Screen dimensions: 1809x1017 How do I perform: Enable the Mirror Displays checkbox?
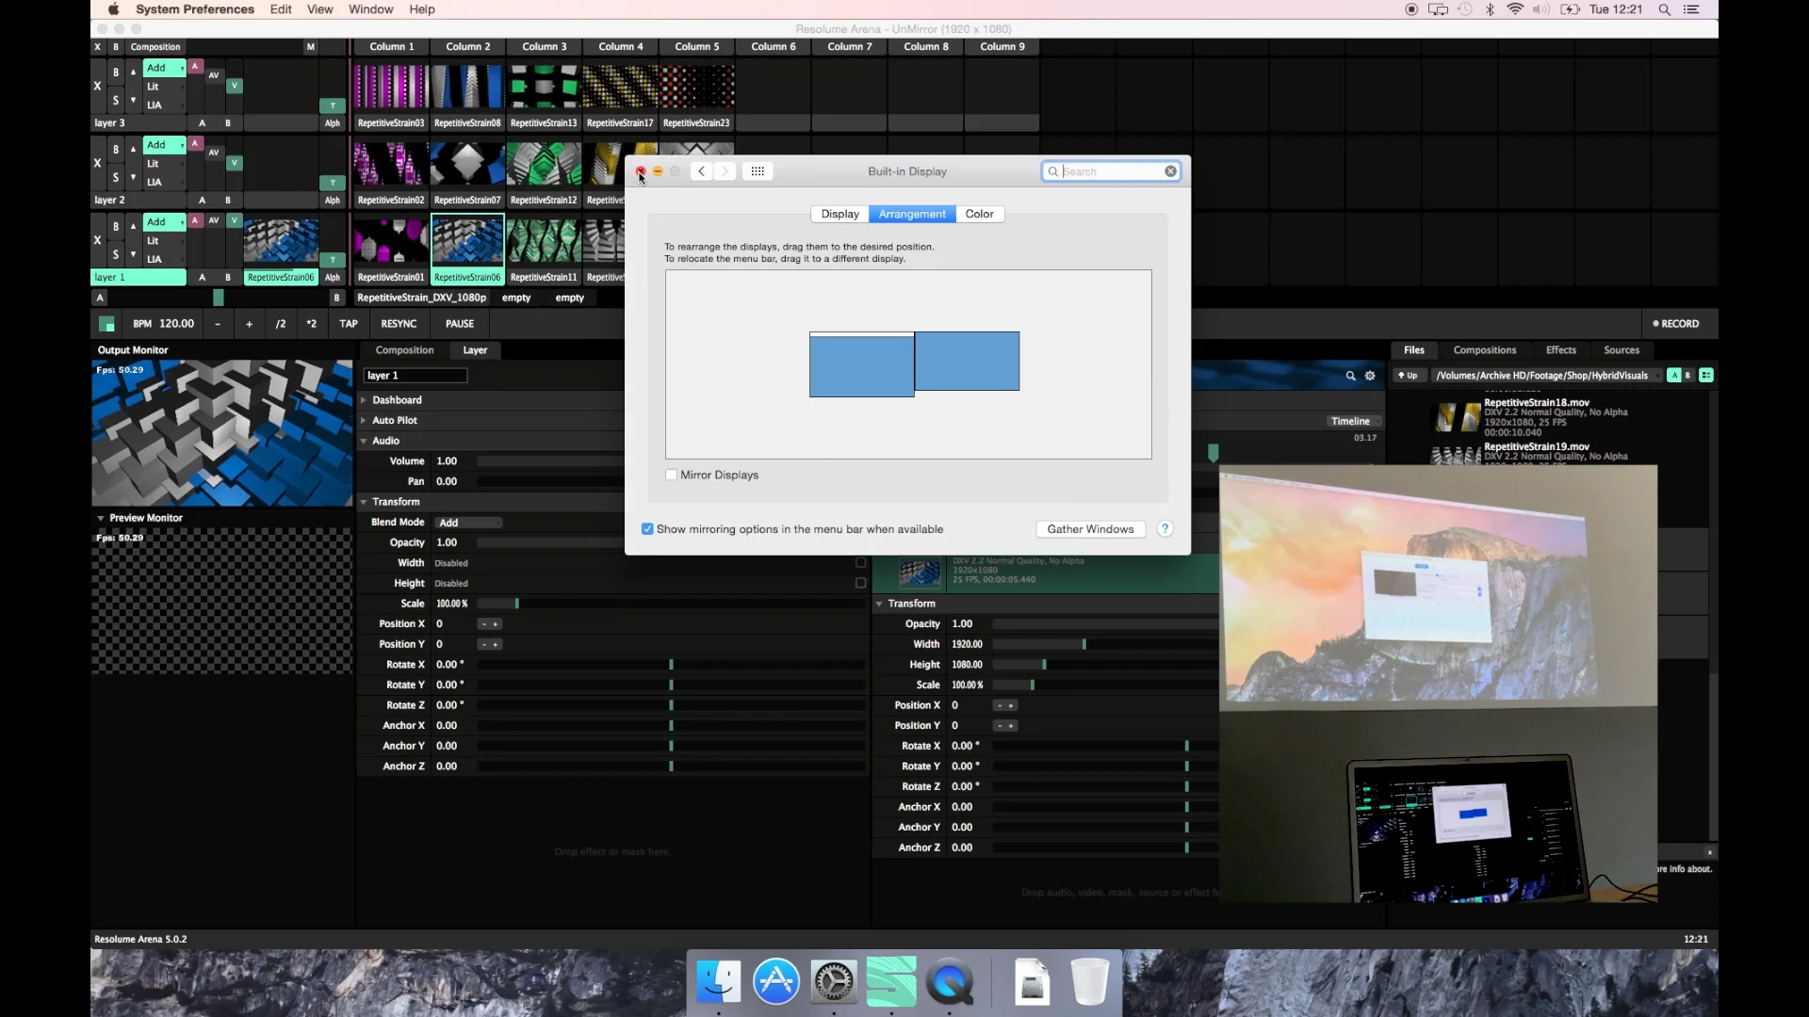672,476
